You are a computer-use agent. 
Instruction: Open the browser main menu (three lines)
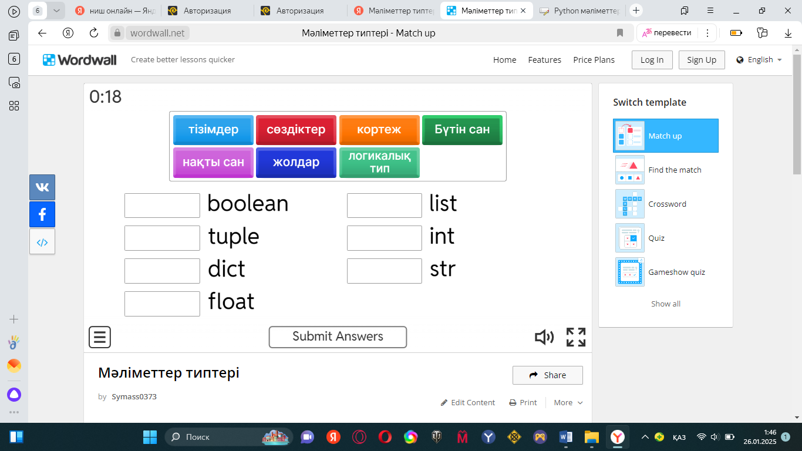pos(710,11)
